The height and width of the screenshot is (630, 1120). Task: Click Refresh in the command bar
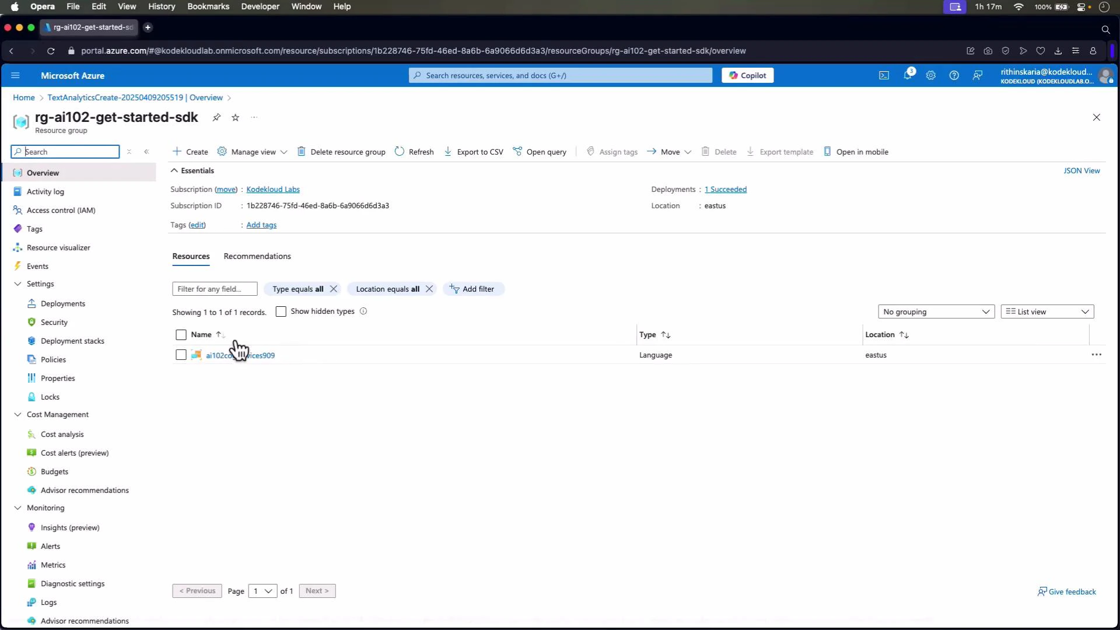pyautogui.click(x=414, y=152)
